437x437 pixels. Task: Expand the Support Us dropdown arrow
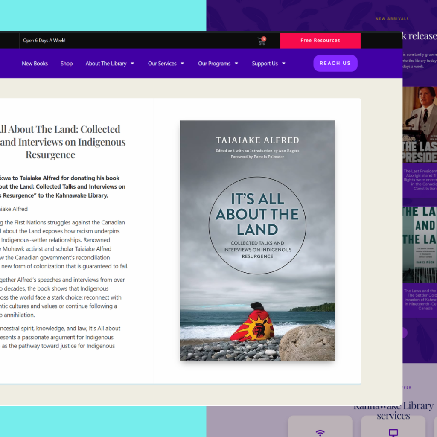(x=284, y=64)
